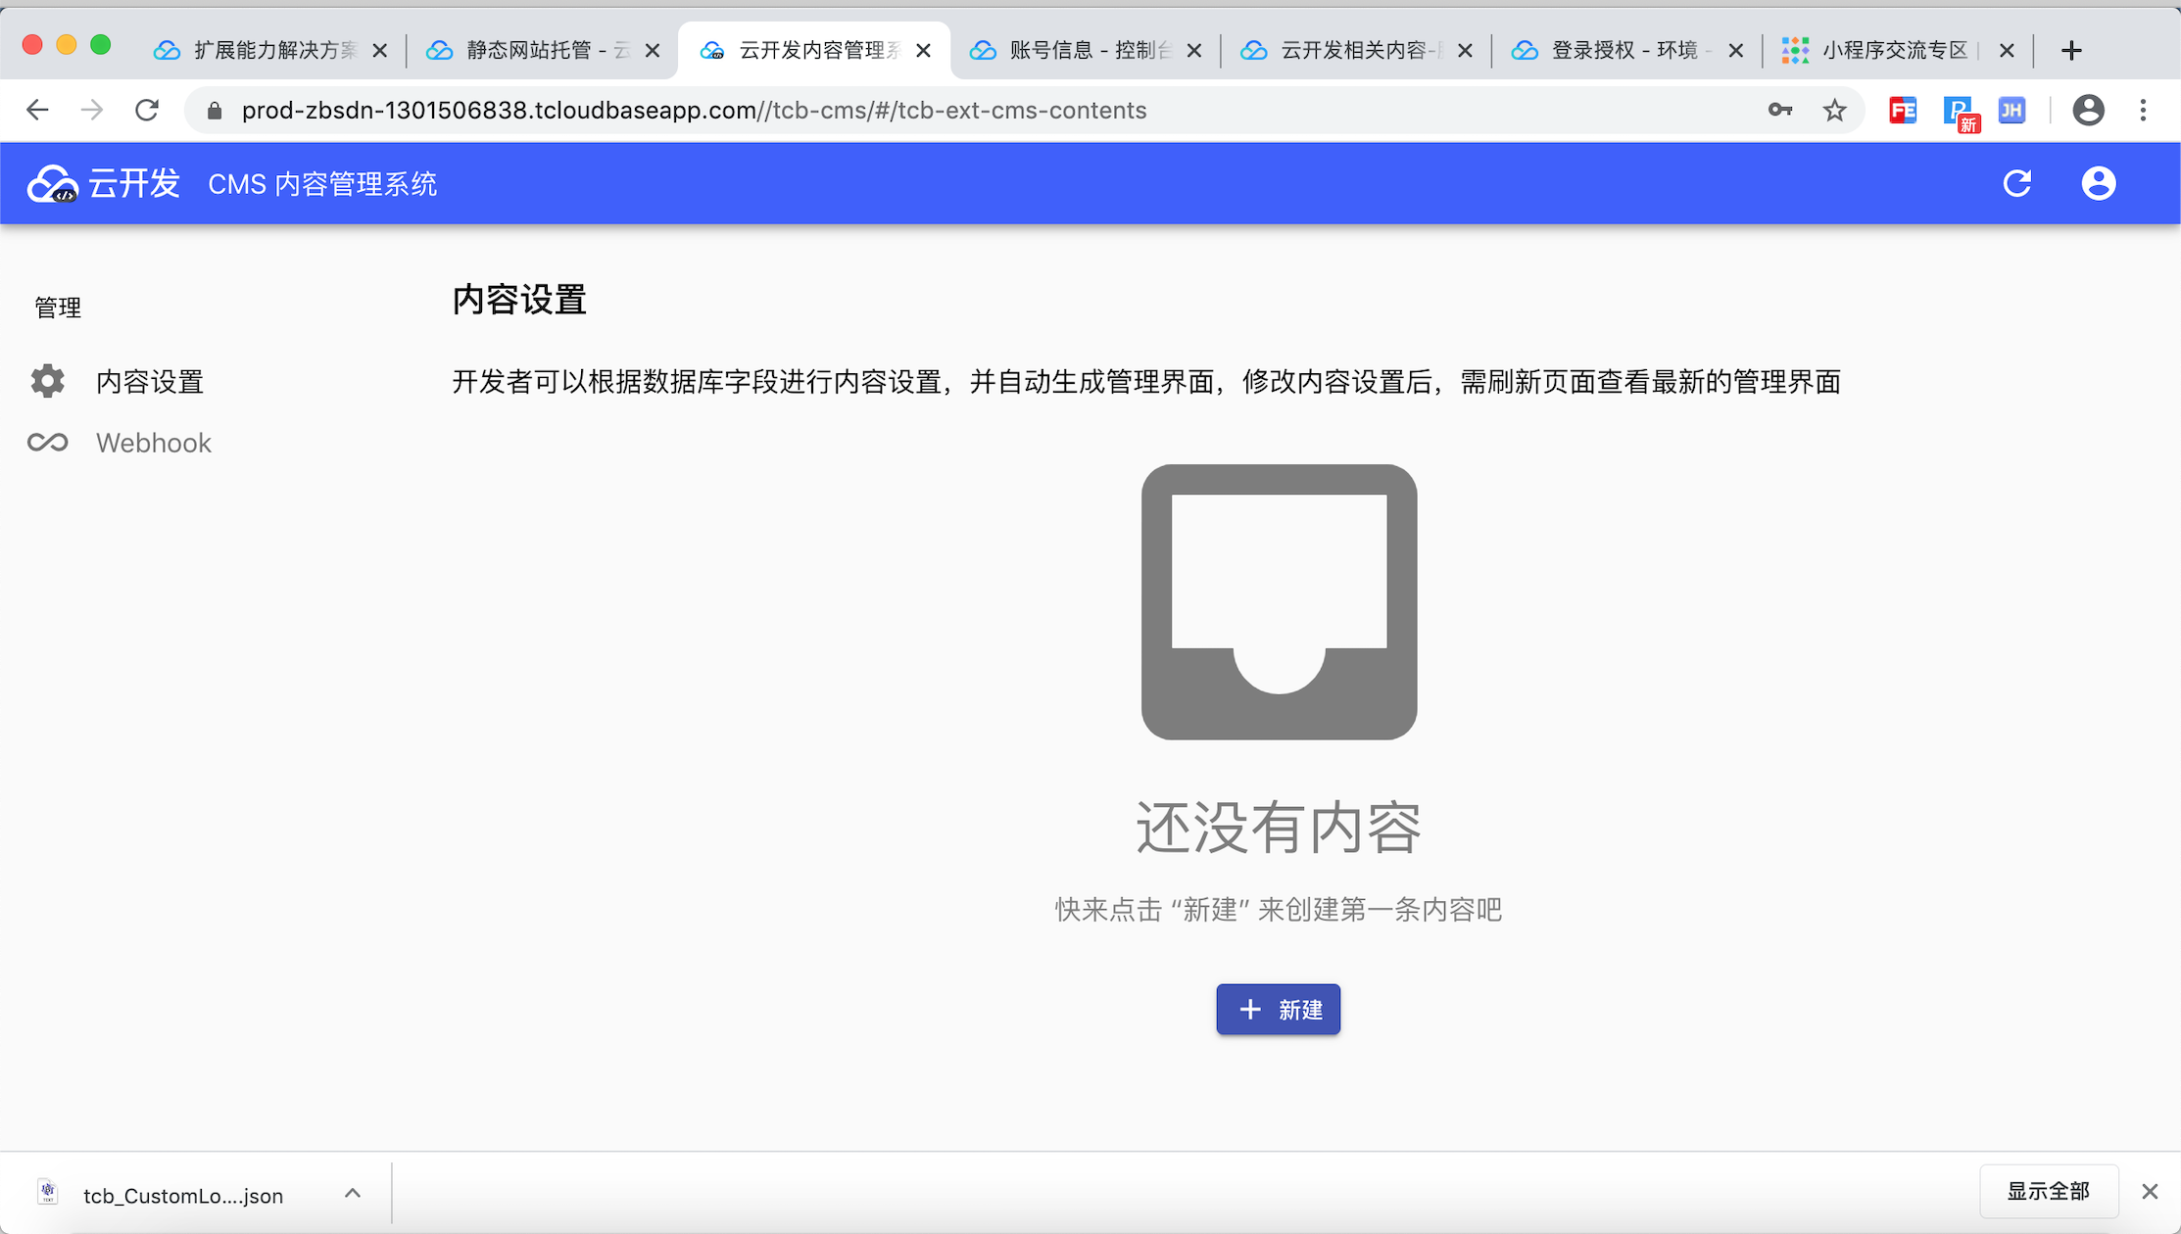Open Chrome's three-dot menu
Screen dimensions: 2181x1234
pos(2143,110)
